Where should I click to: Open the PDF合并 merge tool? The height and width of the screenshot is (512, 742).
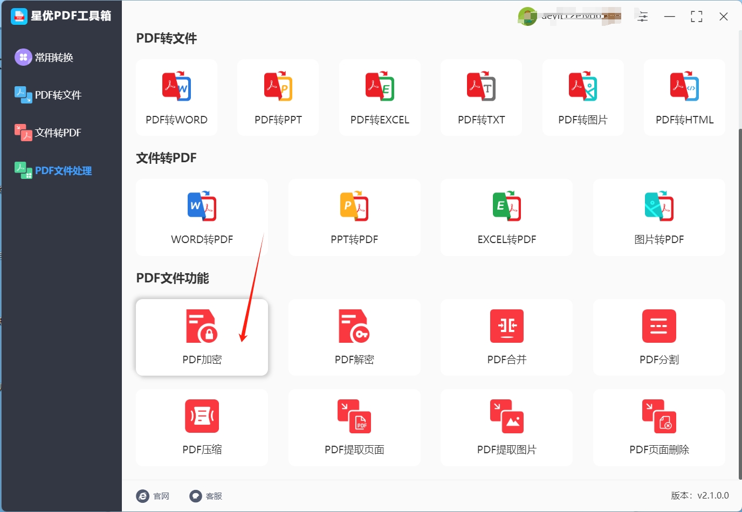click(x=507, y=337)
